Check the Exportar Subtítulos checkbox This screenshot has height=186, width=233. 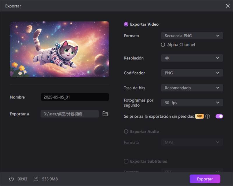[126, 161]
